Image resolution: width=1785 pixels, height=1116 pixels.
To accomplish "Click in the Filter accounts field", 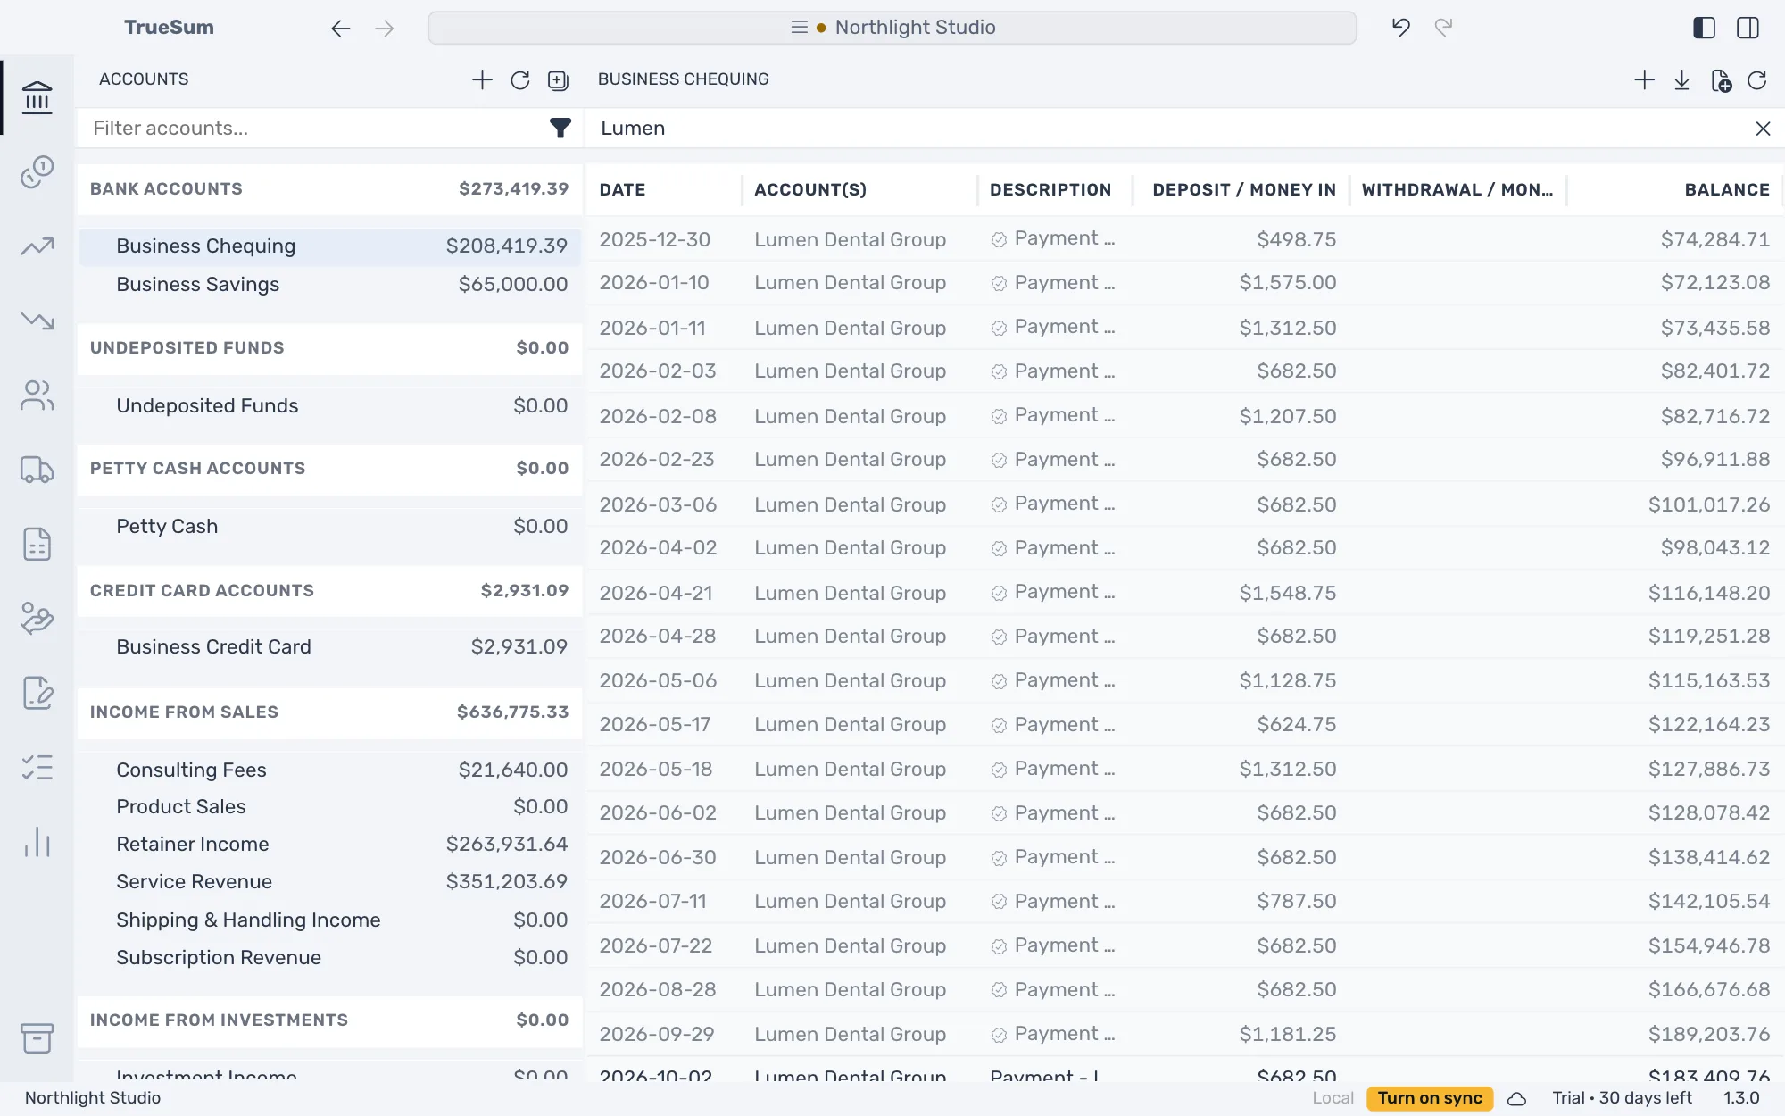I will point(312,129).
